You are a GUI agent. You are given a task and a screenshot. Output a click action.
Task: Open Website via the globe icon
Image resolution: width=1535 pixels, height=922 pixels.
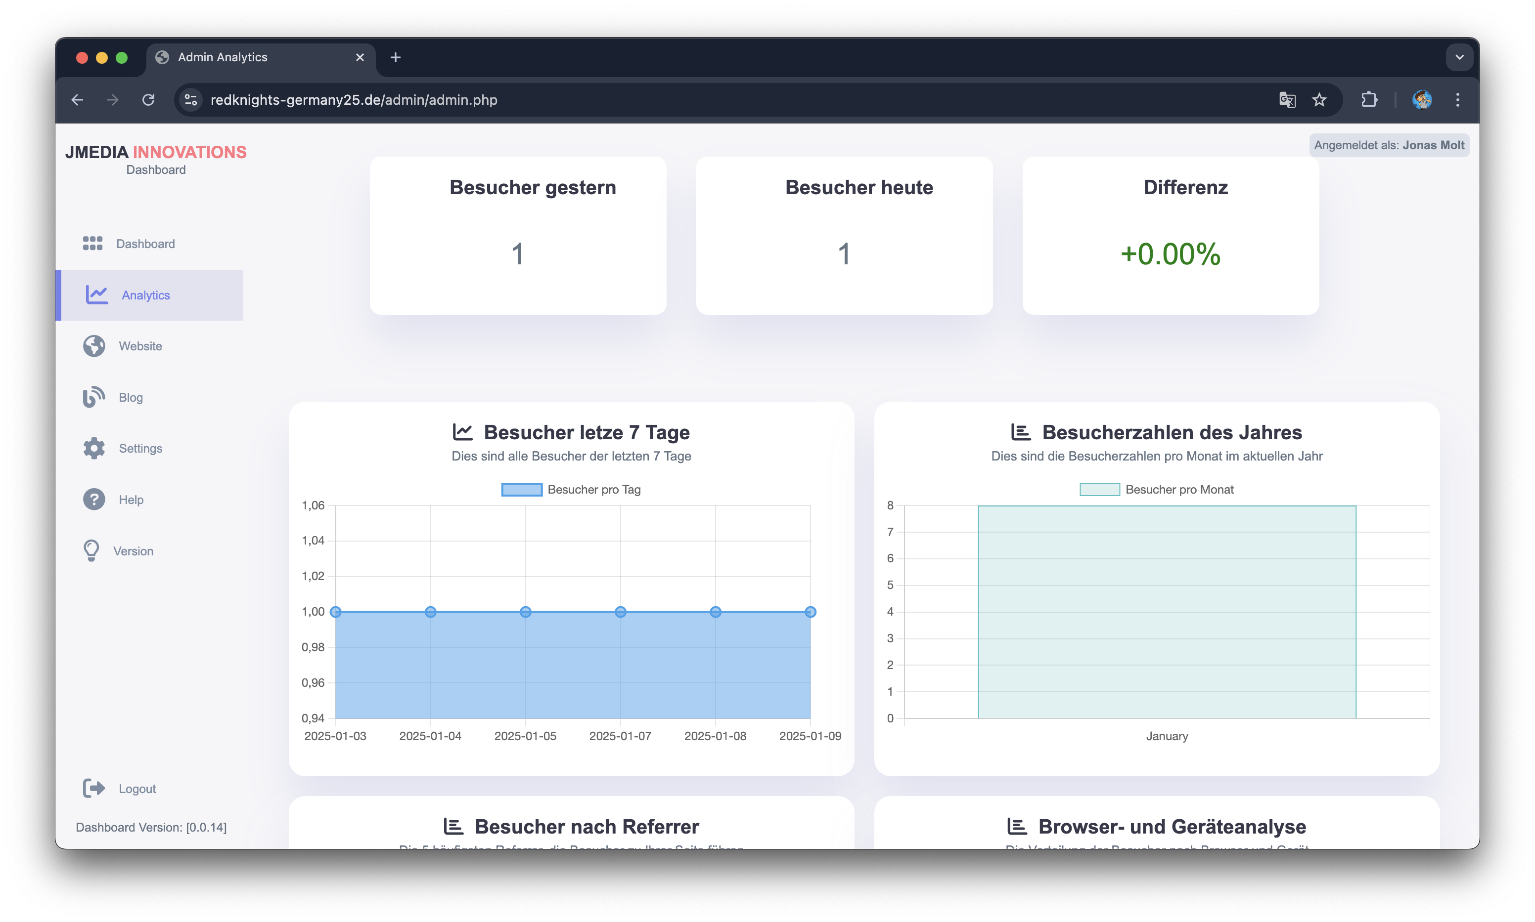tap(94, 346)
